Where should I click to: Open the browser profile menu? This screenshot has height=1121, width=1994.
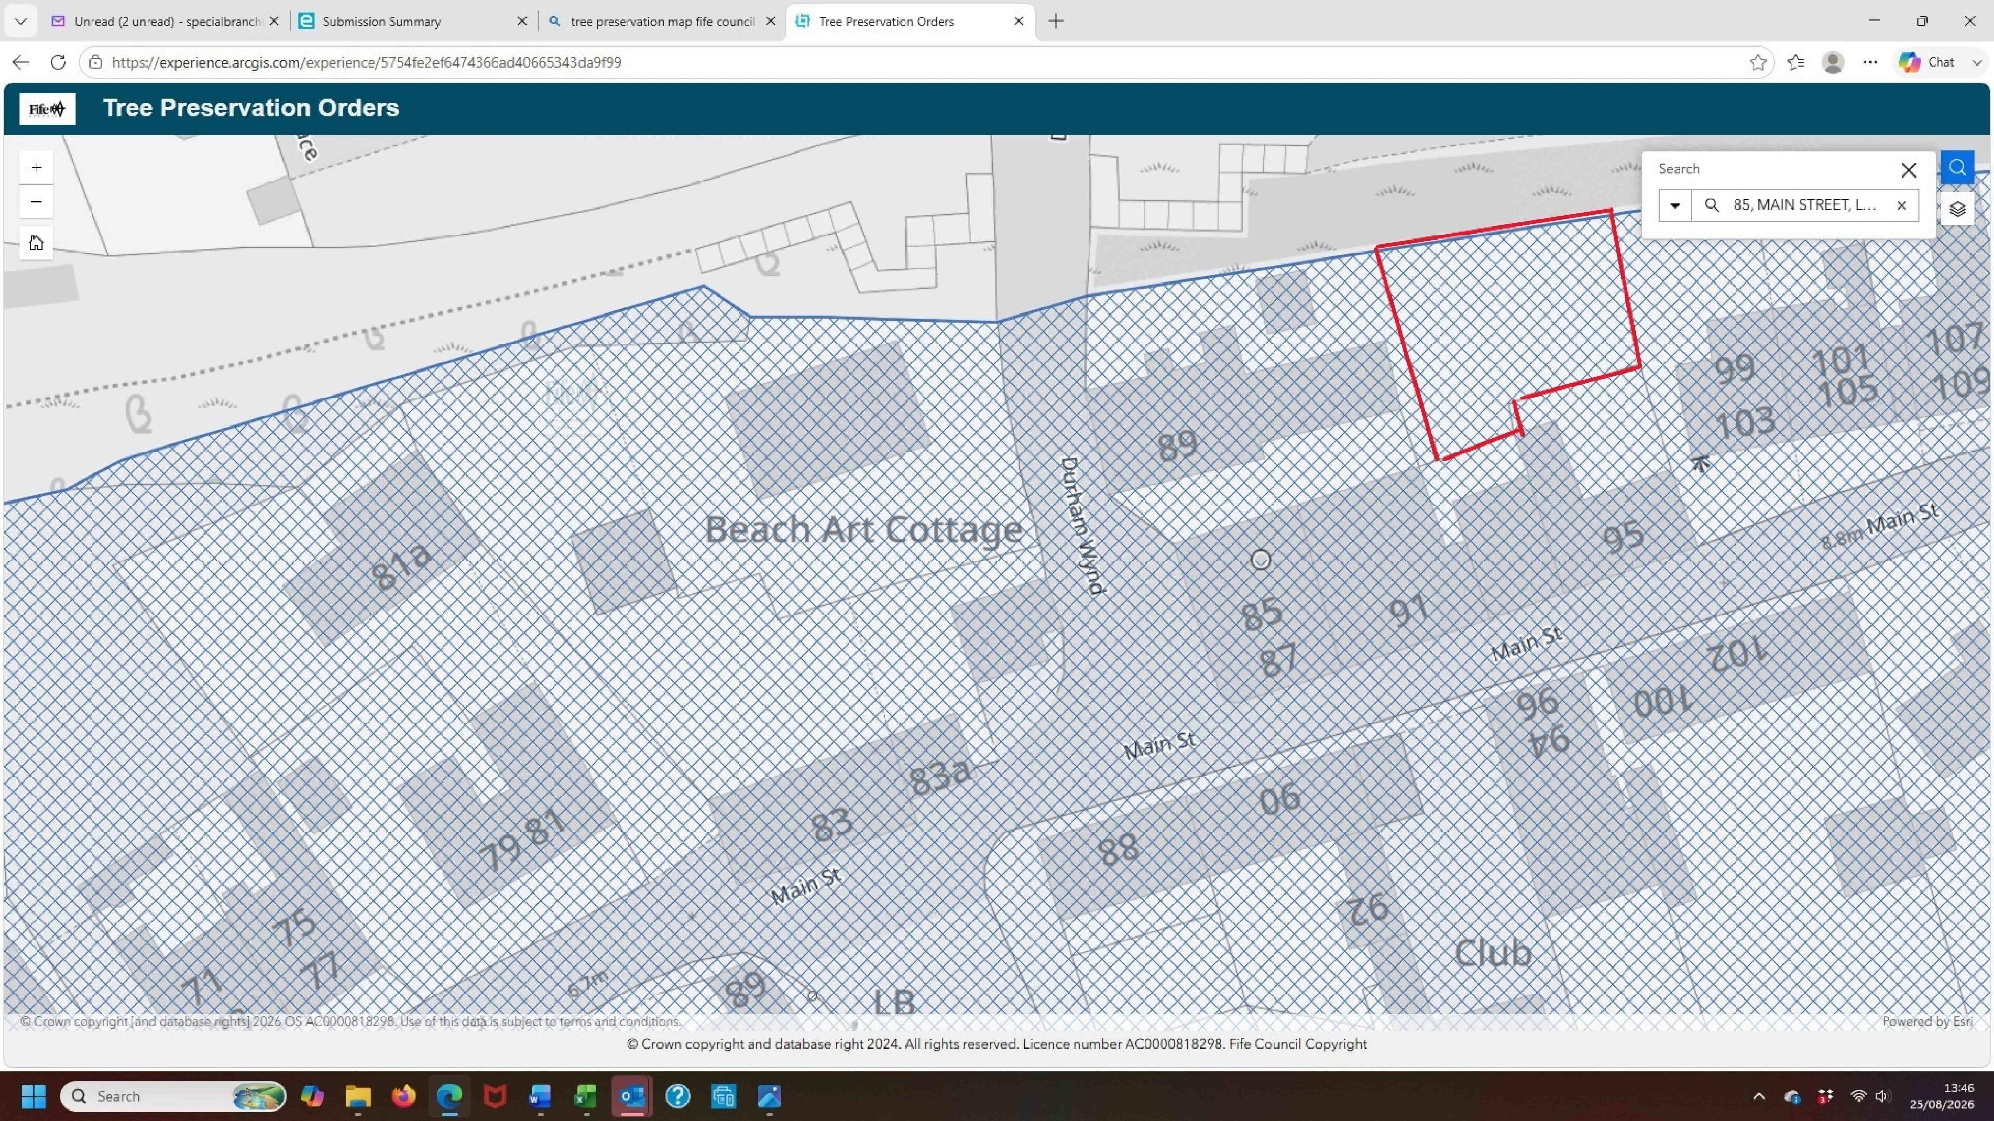pos(1832,62)
